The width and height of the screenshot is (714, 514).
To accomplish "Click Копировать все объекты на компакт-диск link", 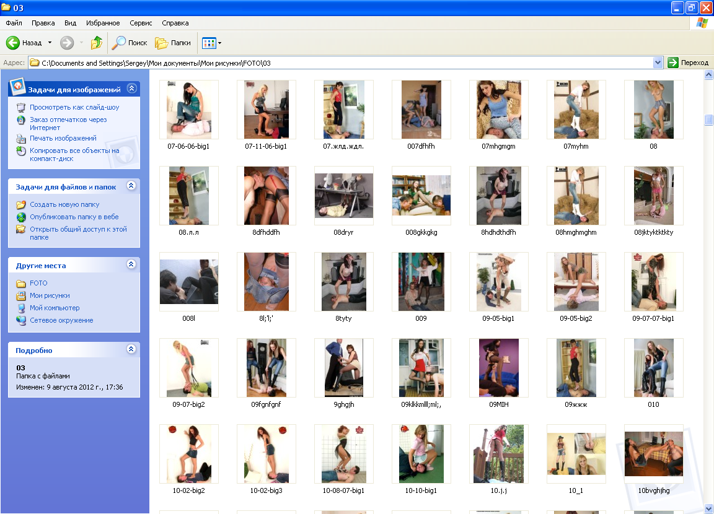I will pos(74,155).
